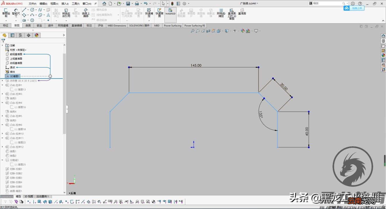Expand the 注解 annotations tree node
Image resolution: width=386 pixels, height=209 pixels.
[x=3, y=45]
